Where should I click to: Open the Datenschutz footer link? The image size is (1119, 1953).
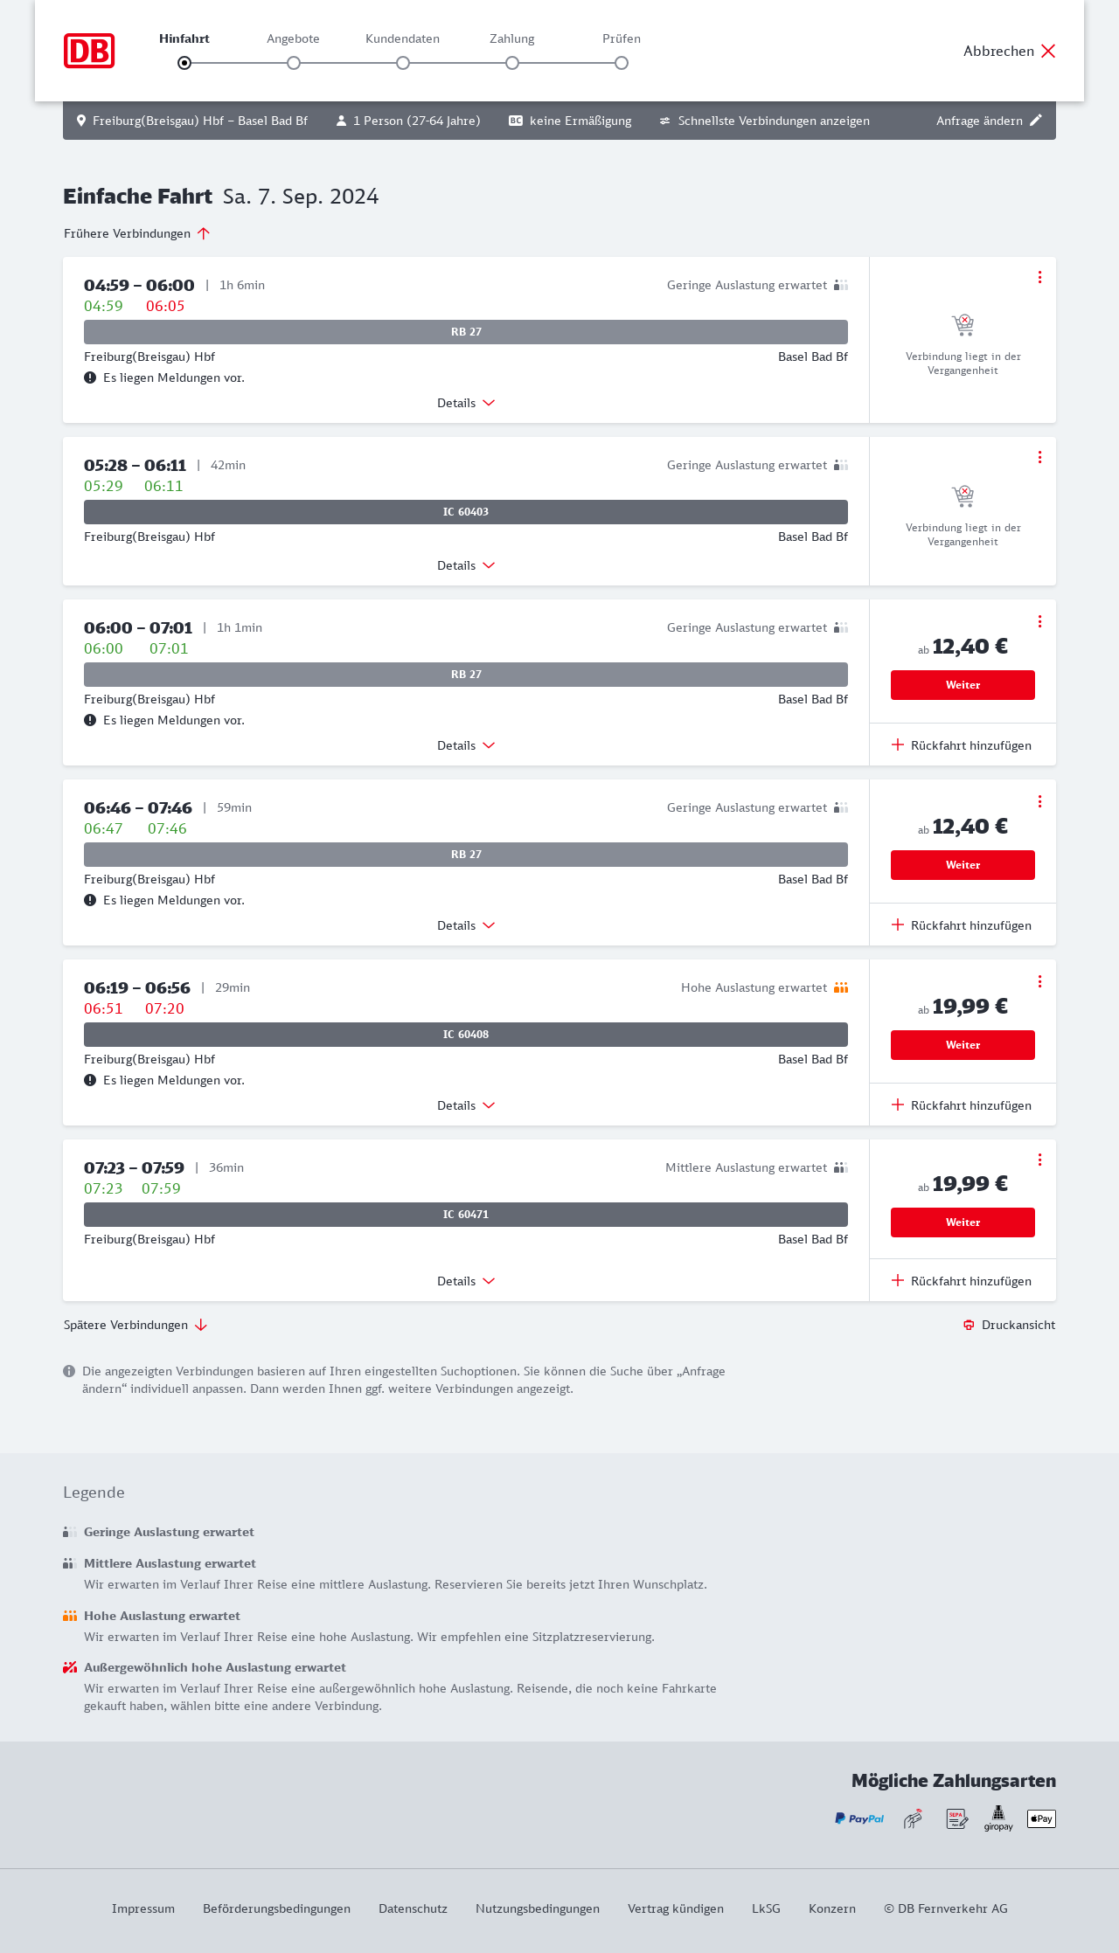[x=413, y=1908]
